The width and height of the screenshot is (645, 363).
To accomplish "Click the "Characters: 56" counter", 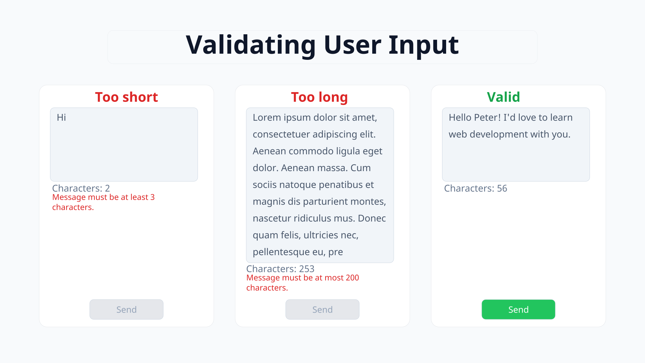I will (475, 188).
